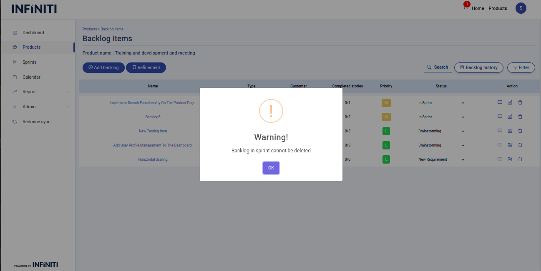Image resolution: width=541 pixels, height=271 pixels.
Task: Click the user avatar S icon
Action: (x=521, y=8)
